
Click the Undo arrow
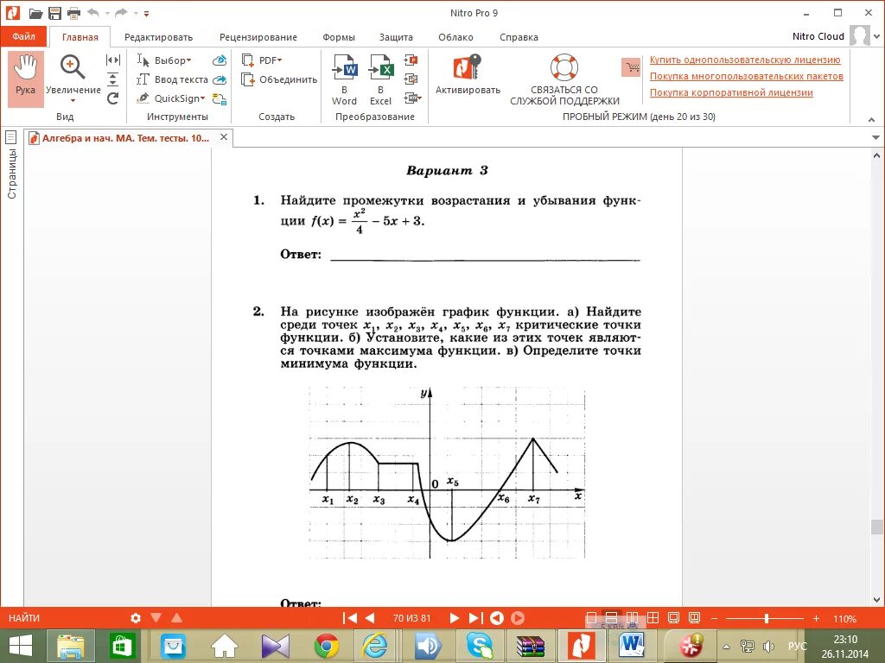[x=93, y=12]
